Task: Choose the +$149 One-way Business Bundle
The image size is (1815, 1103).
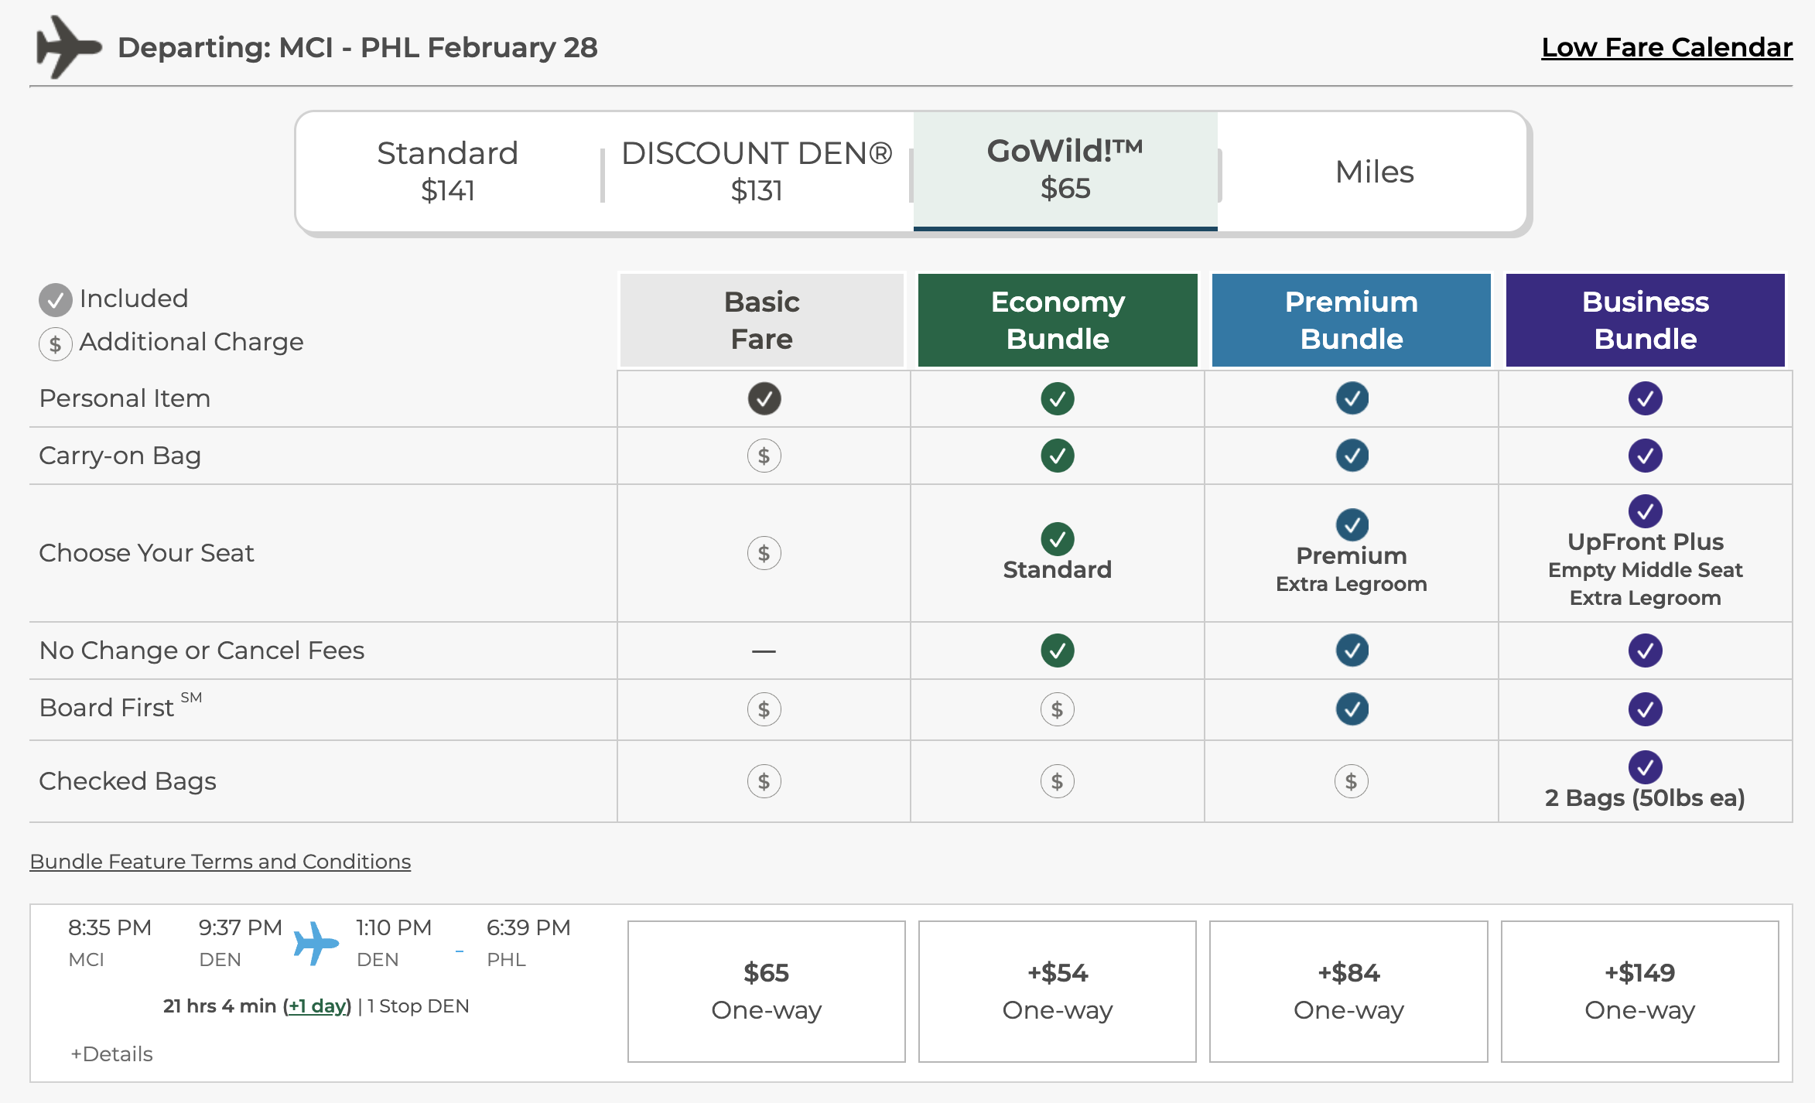Action: (x=1639, y=992)
